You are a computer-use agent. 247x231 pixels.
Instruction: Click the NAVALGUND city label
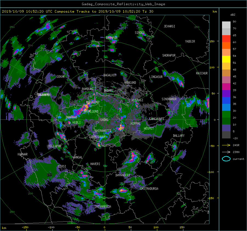click(91, 112)
